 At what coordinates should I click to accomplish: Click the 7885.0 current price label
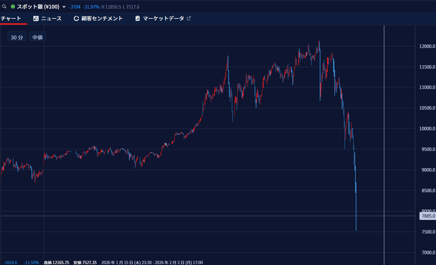[x=428, y=216]
